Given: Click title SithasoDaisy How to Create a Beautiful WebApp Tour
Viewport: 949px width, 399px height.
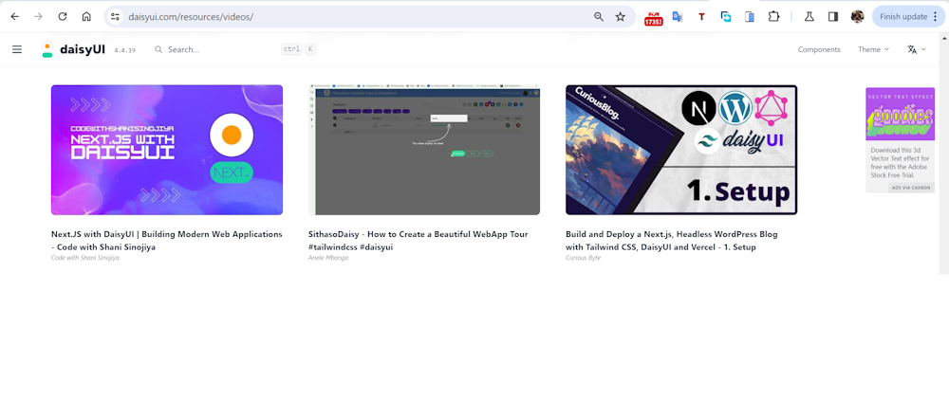Looking at the screenshot, I should 419,241.
